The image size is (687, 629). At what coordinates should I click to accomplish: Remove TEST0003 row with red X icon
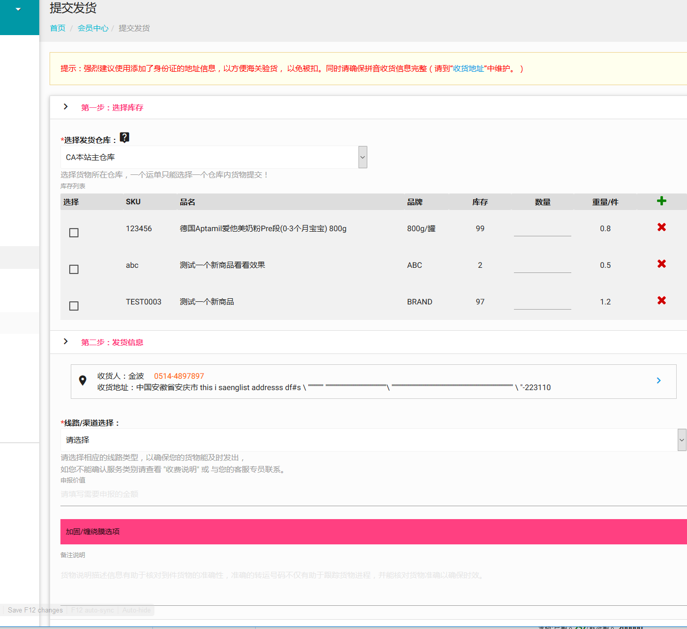pyautogui.click(x=662, y=300)
